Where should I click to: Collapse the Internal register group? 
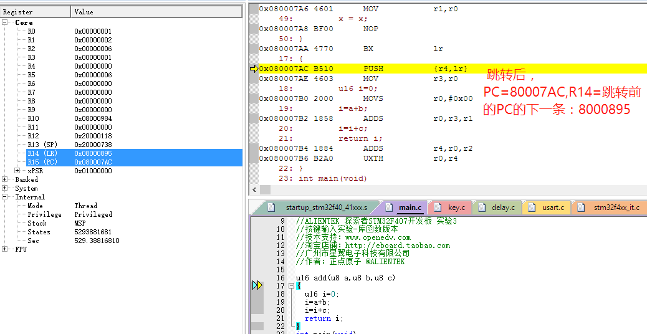pos(4,197)
